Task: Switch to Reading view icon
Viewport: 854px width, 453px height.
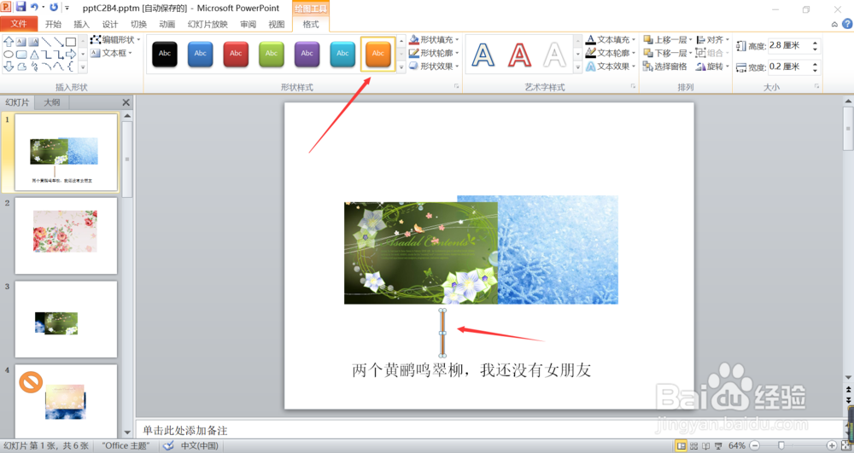Action: 706,446
